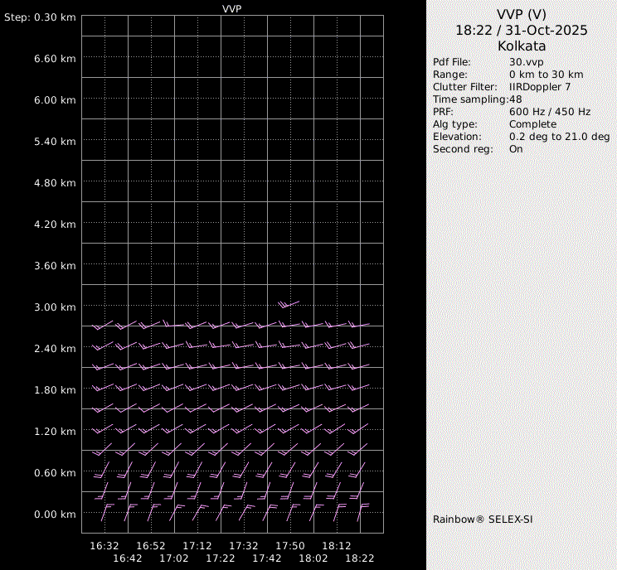
Task: Click the Kolkata station name
Action: tap(521, 46)
